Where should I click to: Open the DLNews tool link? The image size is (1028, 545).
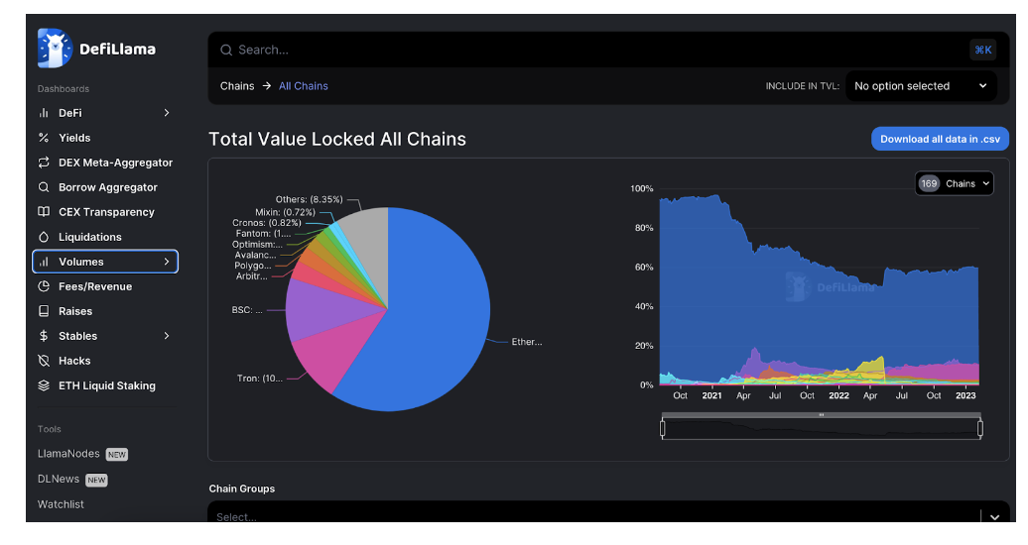58,479
